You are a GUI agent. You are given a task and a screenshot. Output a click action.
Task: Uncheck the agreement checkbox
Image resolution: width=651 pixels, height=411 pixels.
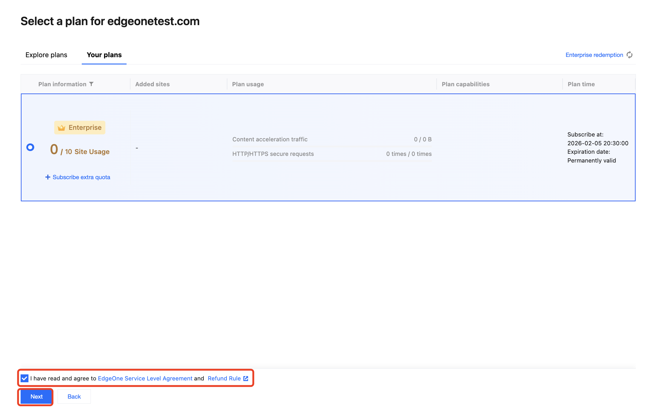point(25,378)
